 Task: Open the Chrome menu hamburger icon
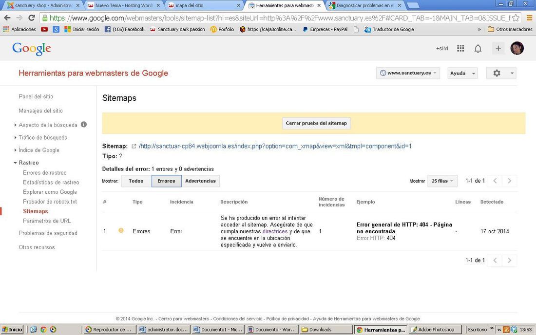530,18
